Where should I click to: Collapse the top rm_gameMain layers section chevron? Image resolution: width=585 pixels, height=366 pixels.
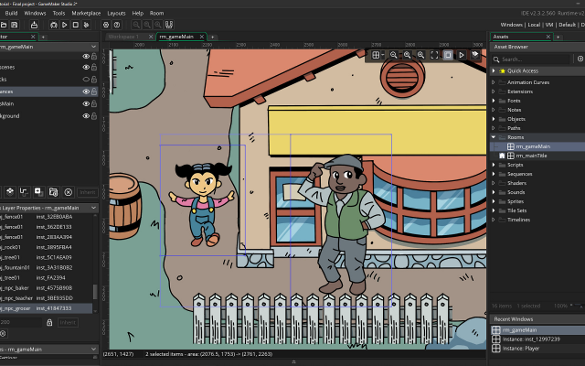click(x=93, y=47)
